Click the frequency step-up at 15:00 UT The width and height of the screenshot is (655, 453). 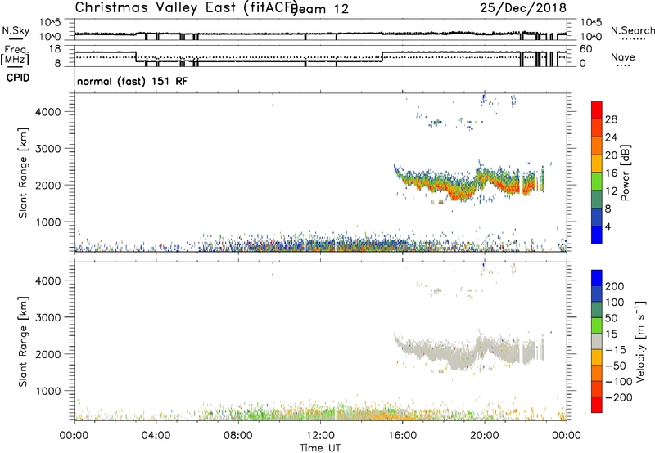(382, 56)
